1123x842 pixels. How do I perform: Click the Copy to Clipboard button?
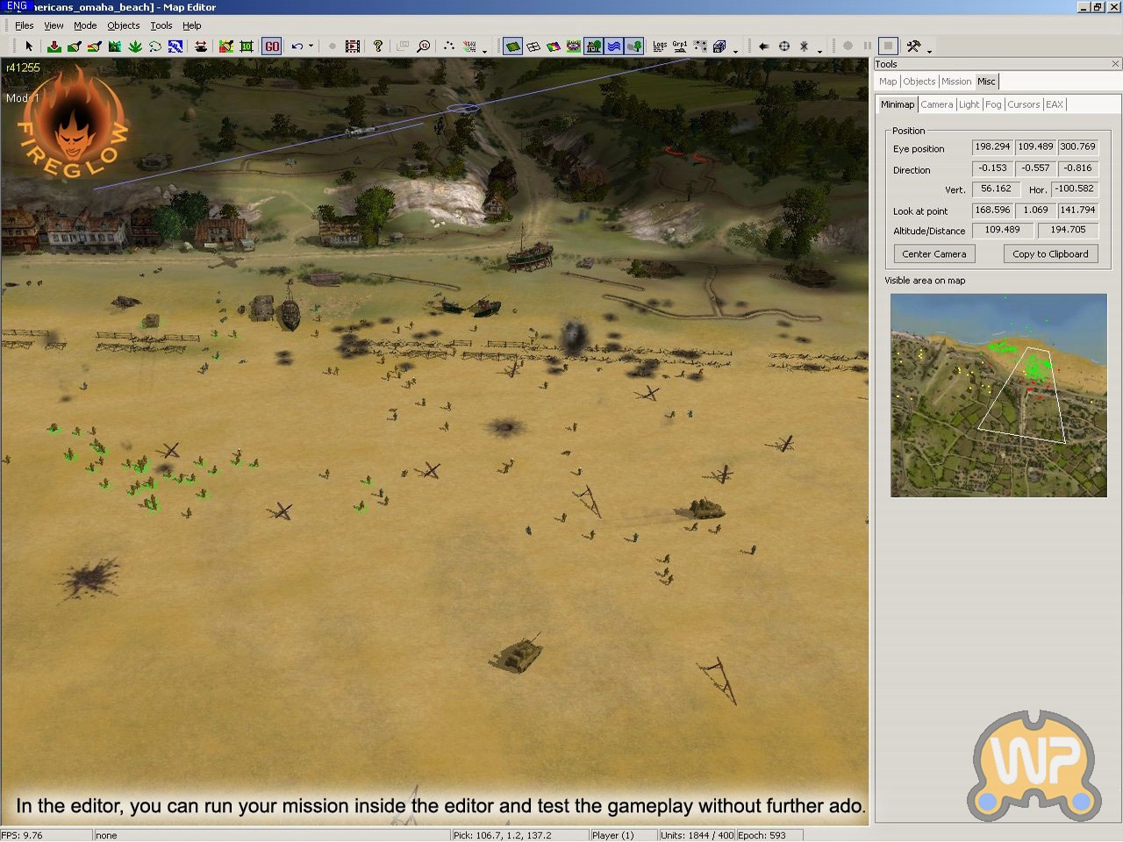click(1050, 253)
